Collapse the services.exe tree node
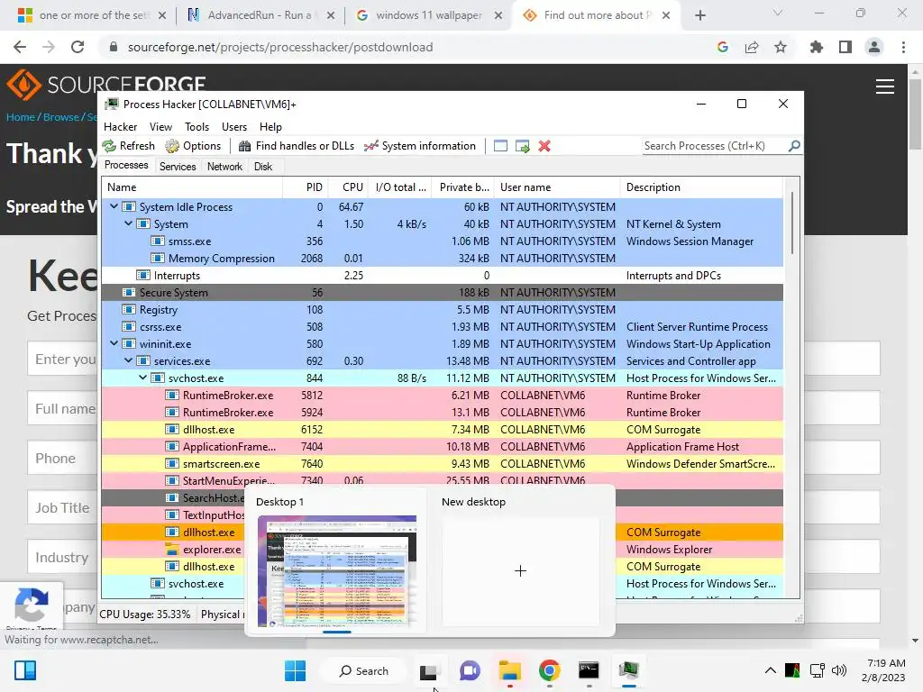 [128, 360]
